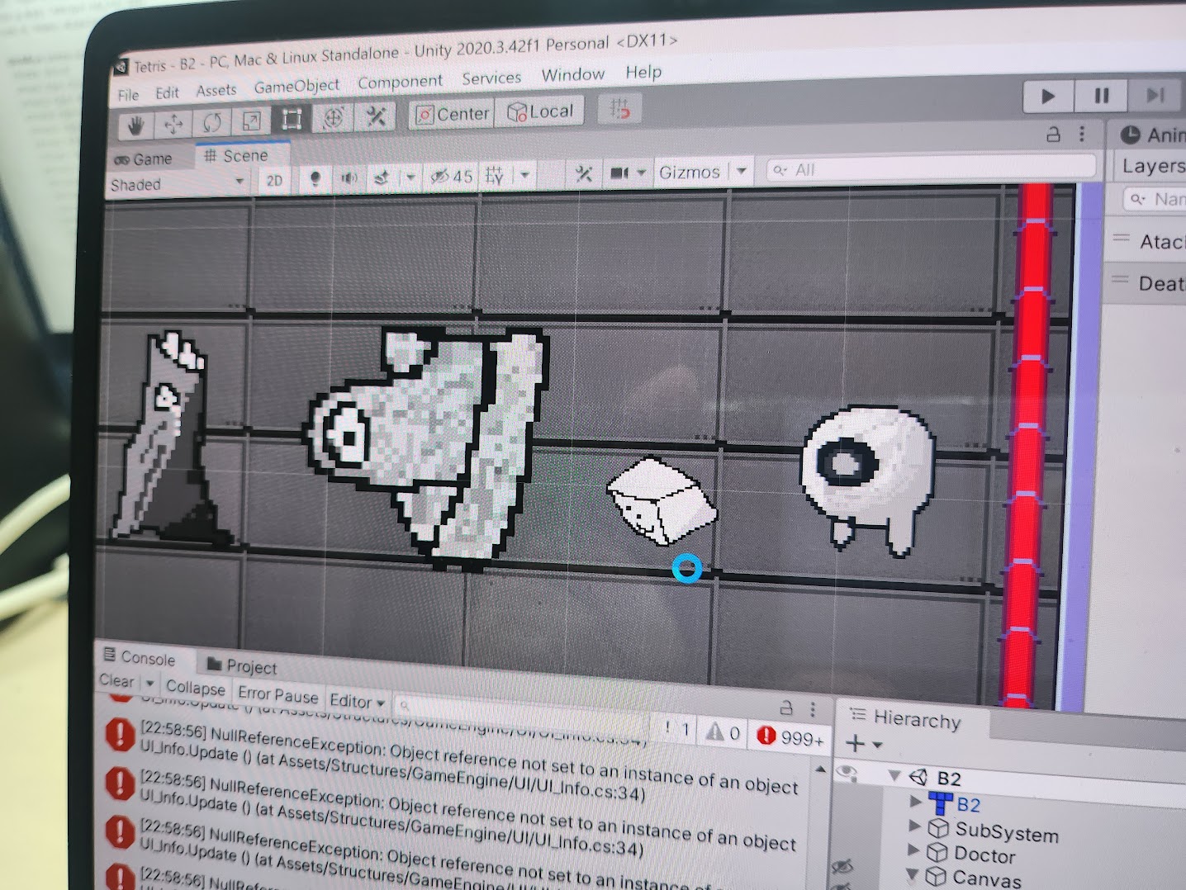Step one frame forward
Image resolution: width=1186 pixels, height=890 pixels.
(1155, 96)
